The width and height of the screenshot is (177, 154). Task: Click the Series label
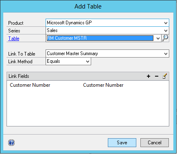[14, 31]
